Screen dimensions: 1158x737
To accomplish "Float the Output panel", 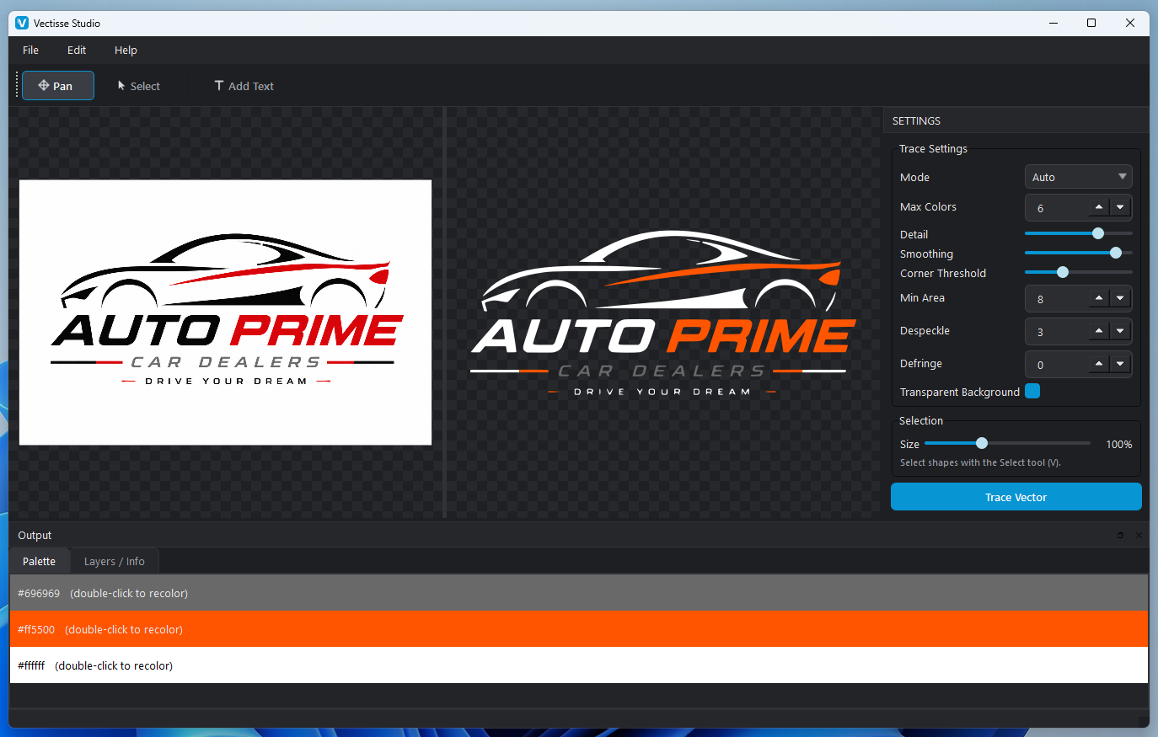I will 1120,535.
